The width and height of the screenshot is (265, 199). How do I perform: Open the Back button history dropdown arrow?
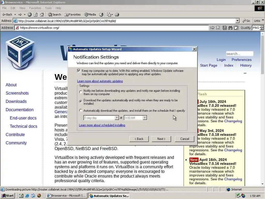pyautogui.click(x=15, y=15)
